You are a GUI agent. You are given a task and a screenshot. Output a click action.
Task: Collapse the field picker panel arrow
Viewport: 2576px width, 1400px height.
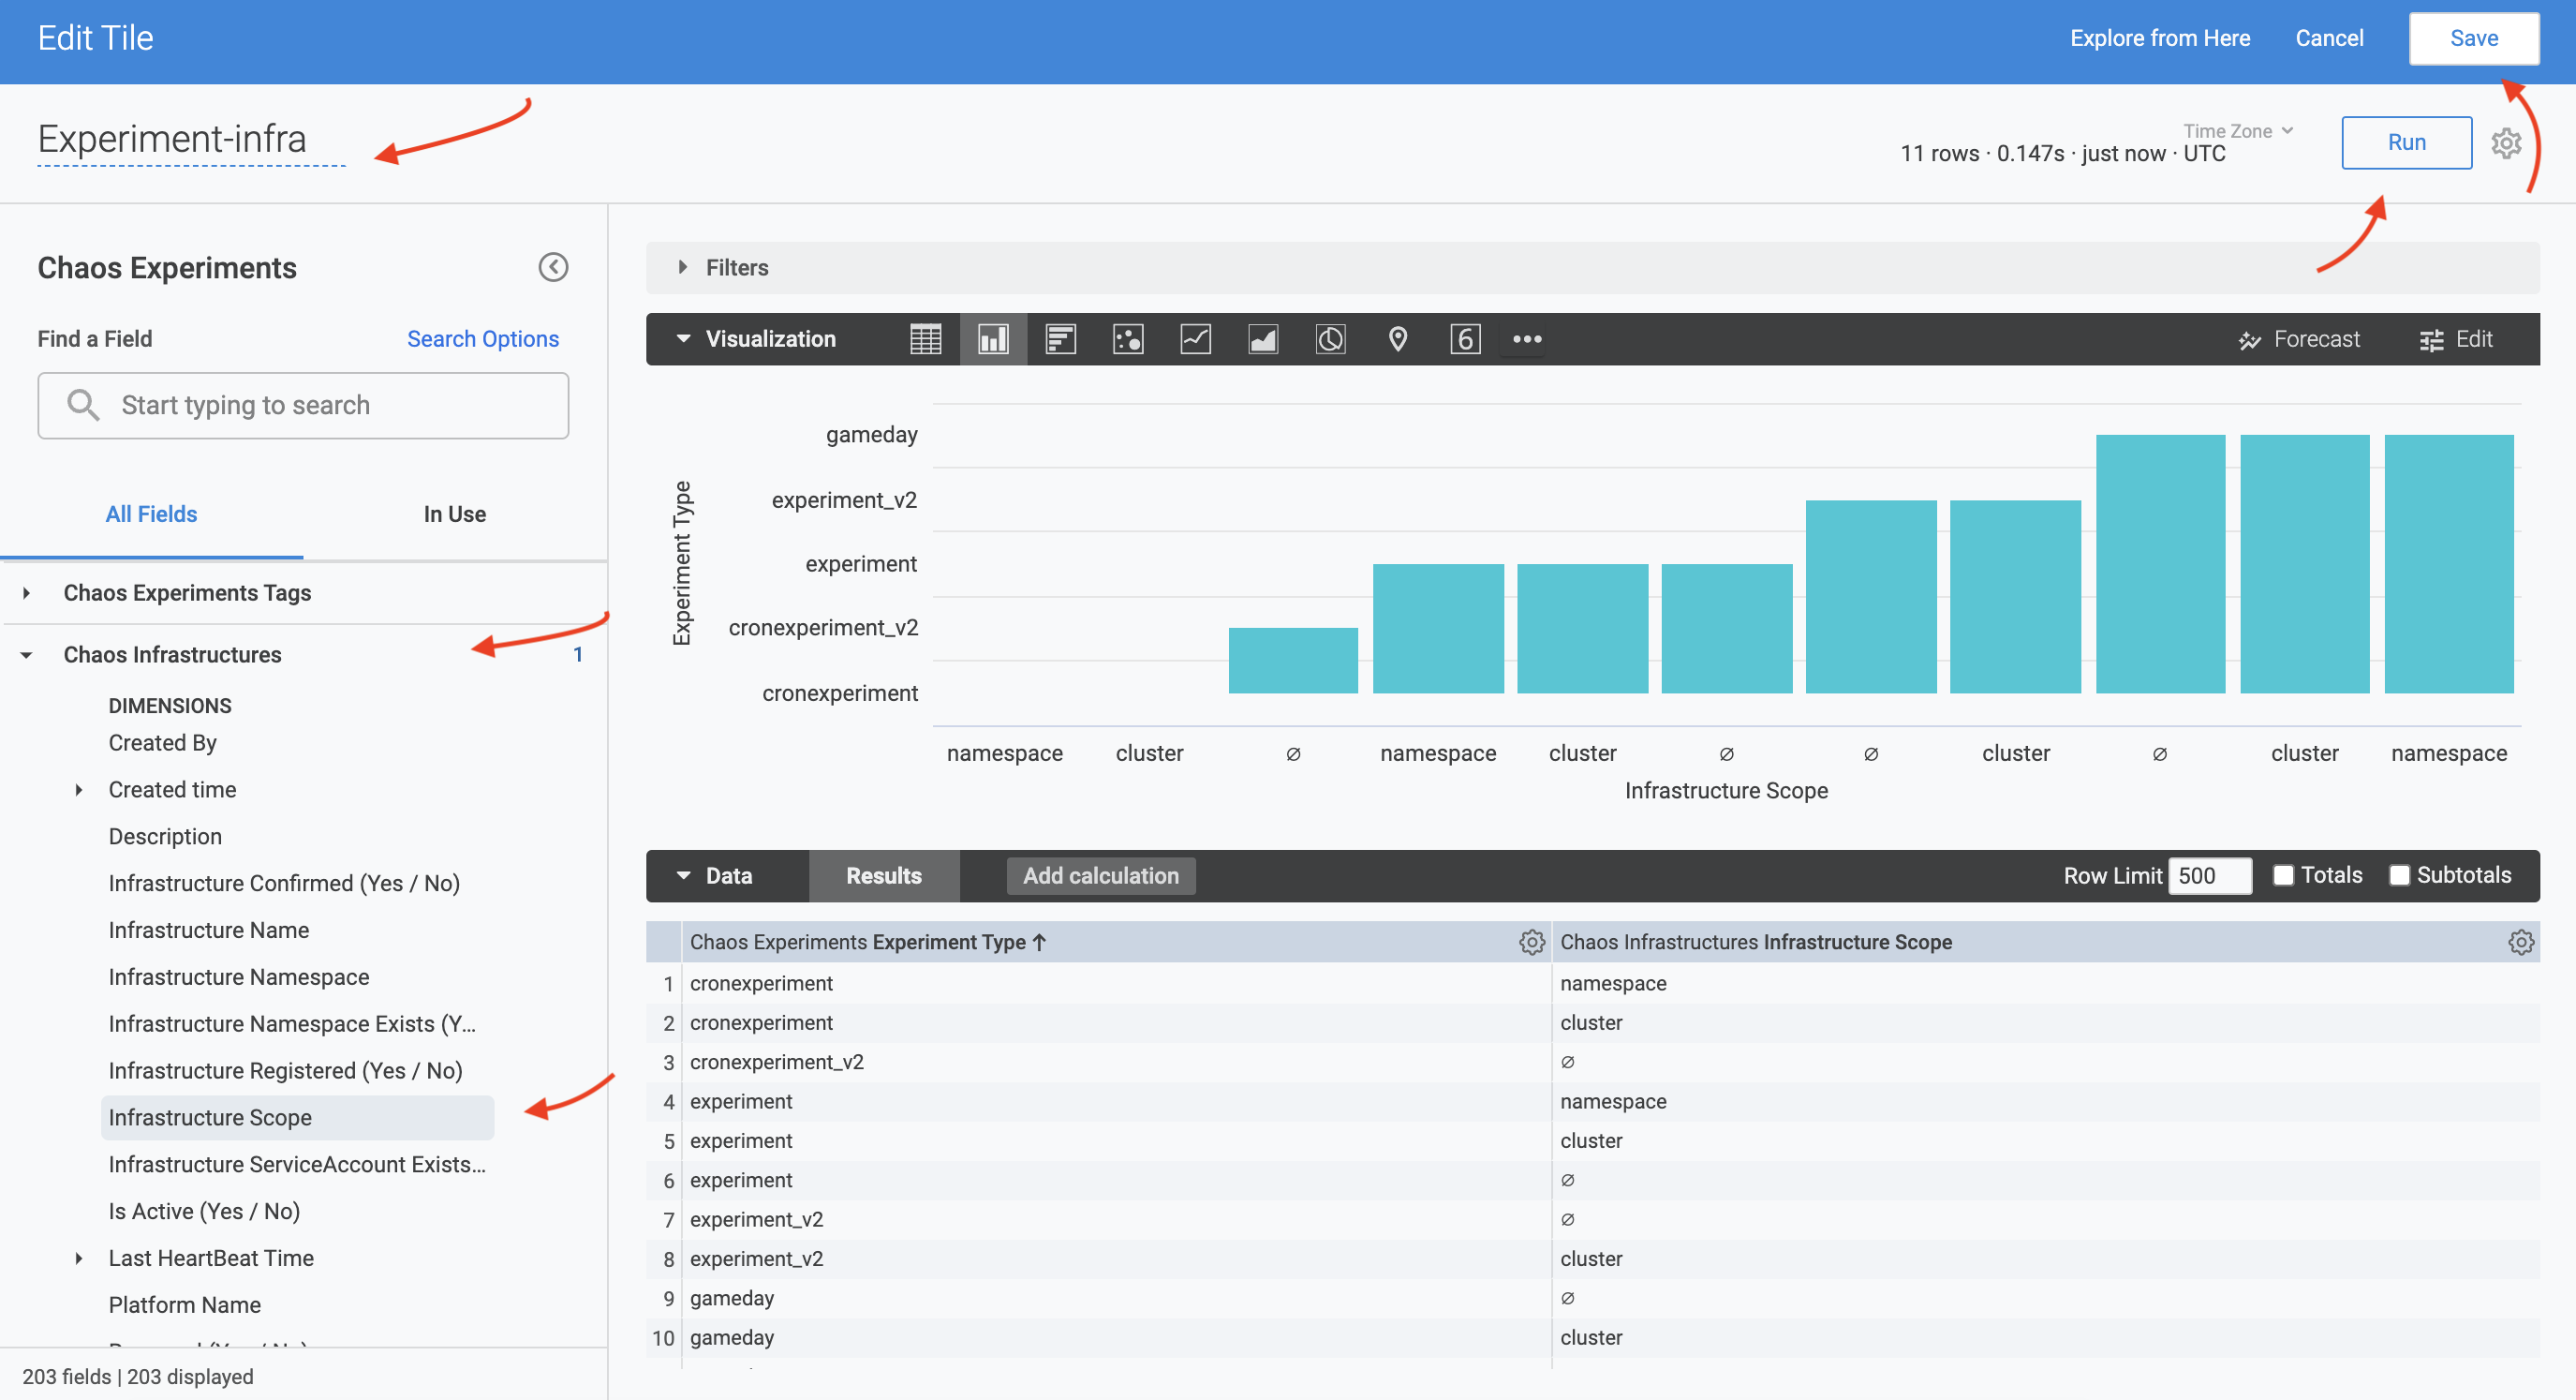pos(553,267)
